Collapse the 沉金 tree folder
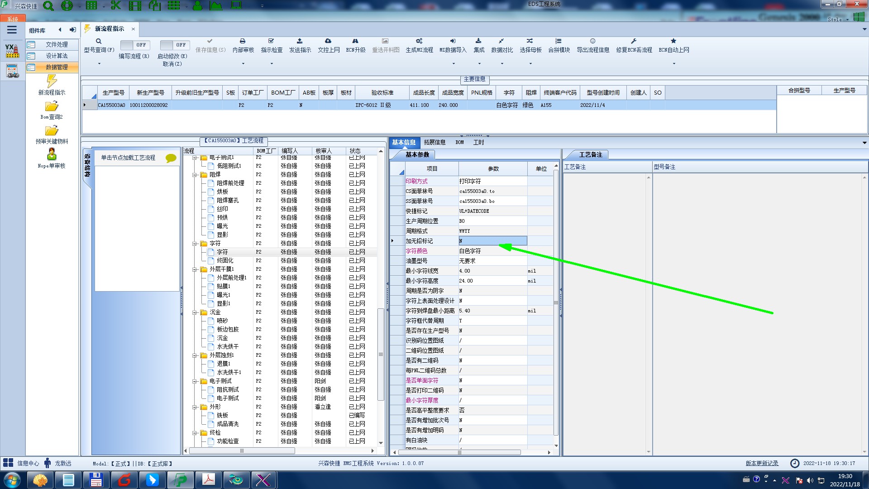Viewport: 869px width, 489px height. 195,312
